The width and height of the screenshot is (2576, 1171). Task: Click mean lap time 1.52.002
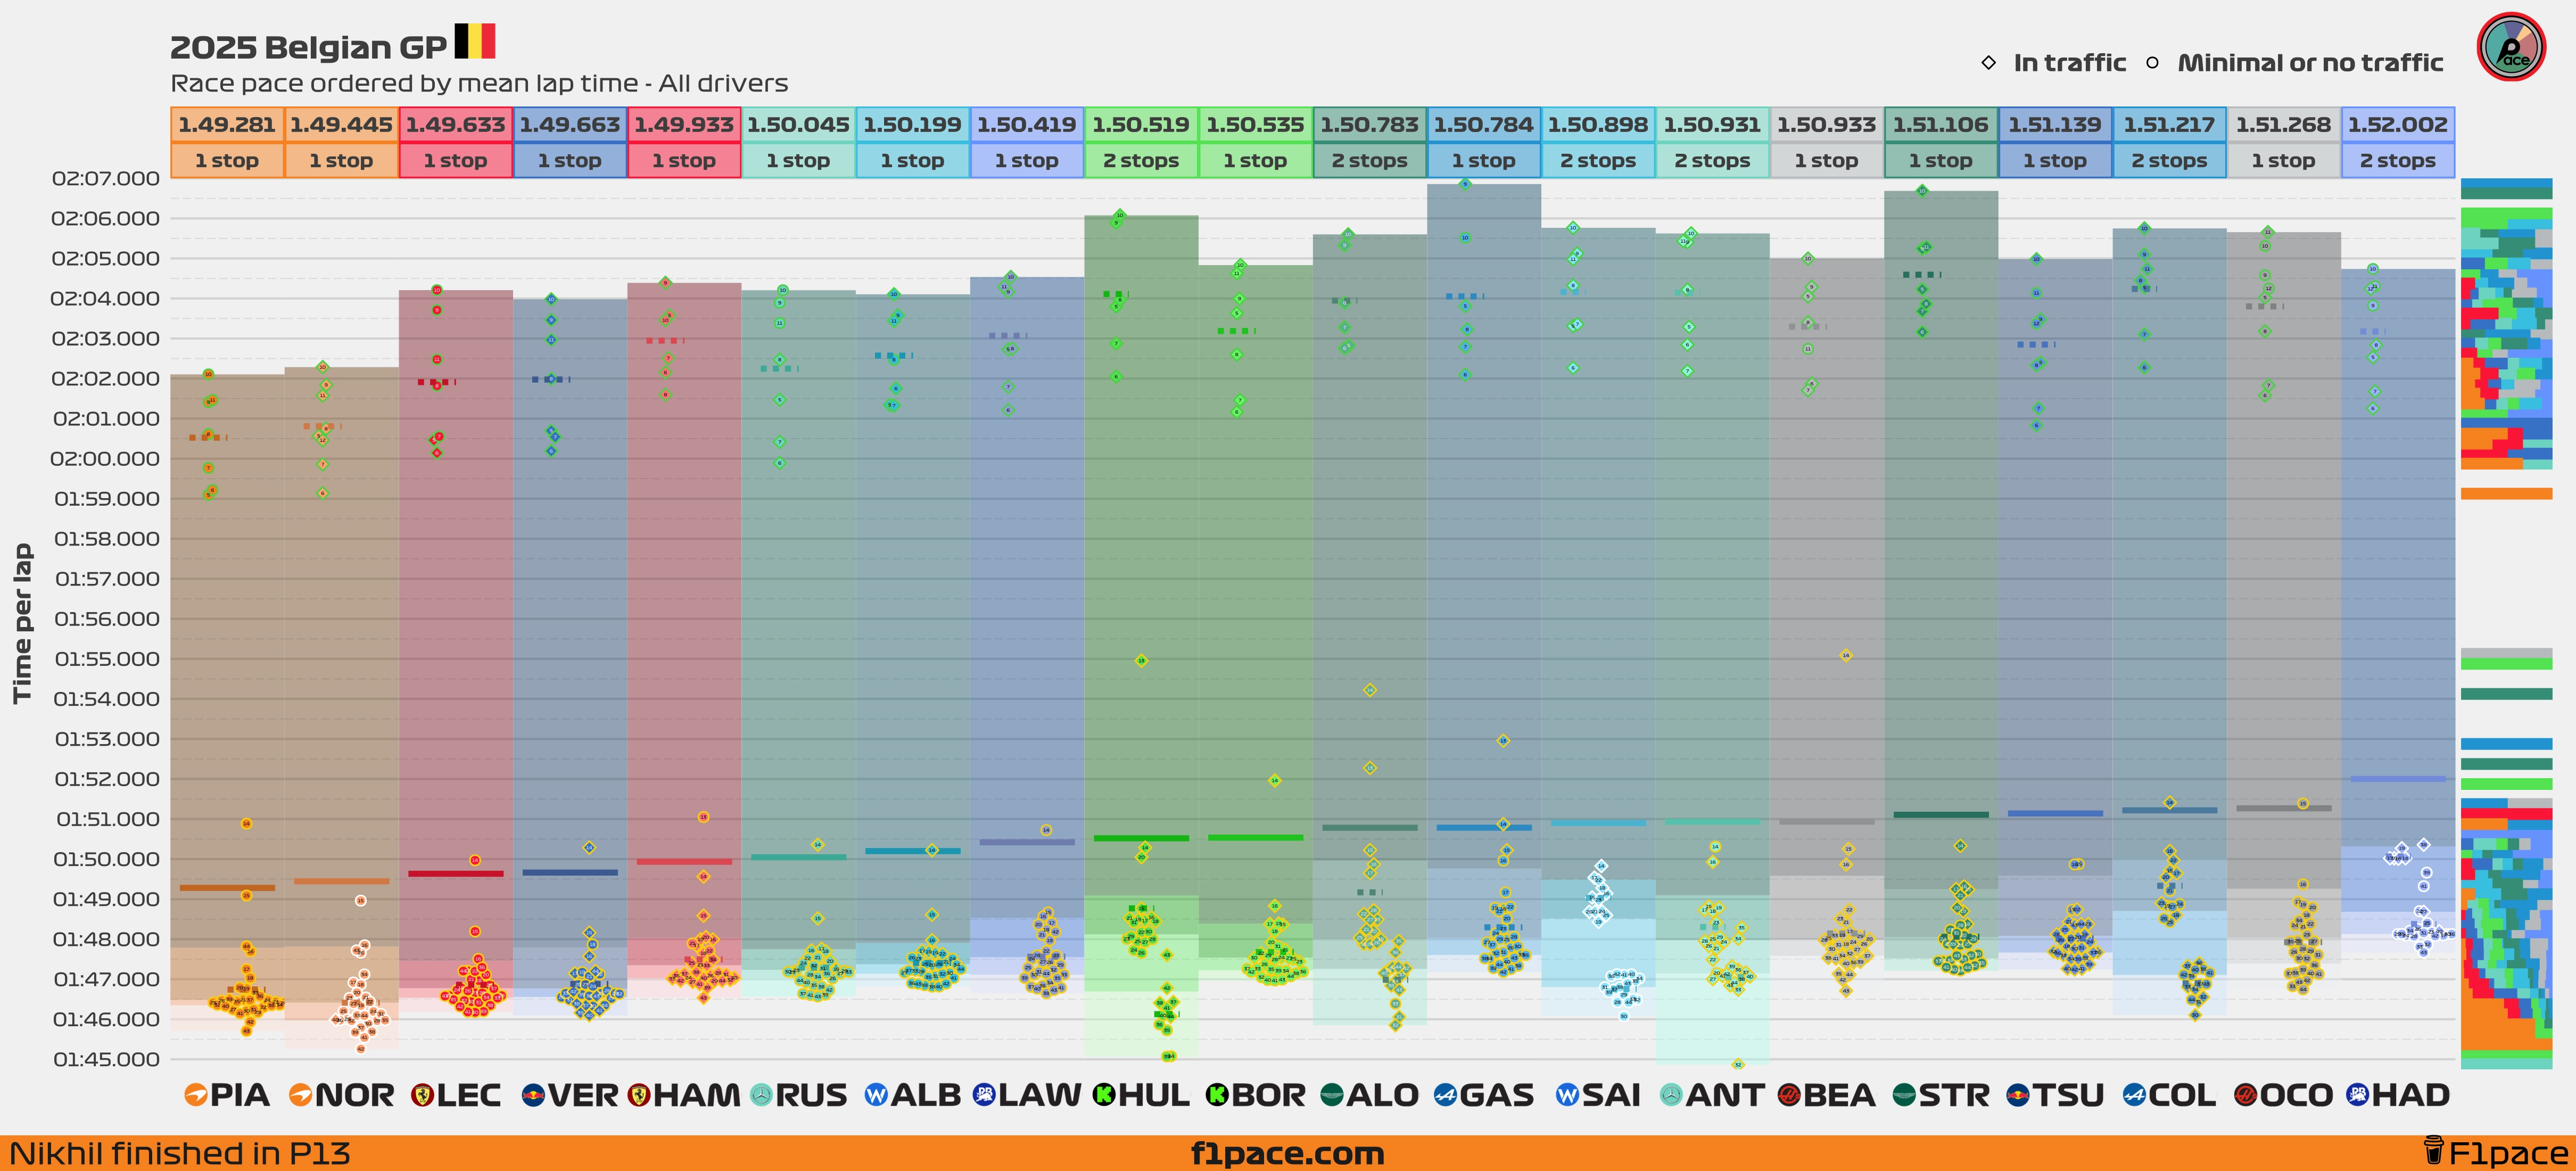[x=2397, y=125]
